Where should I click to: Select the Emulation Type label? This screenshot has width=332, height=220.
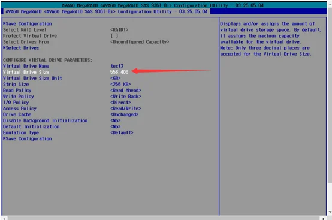point(21,132)
